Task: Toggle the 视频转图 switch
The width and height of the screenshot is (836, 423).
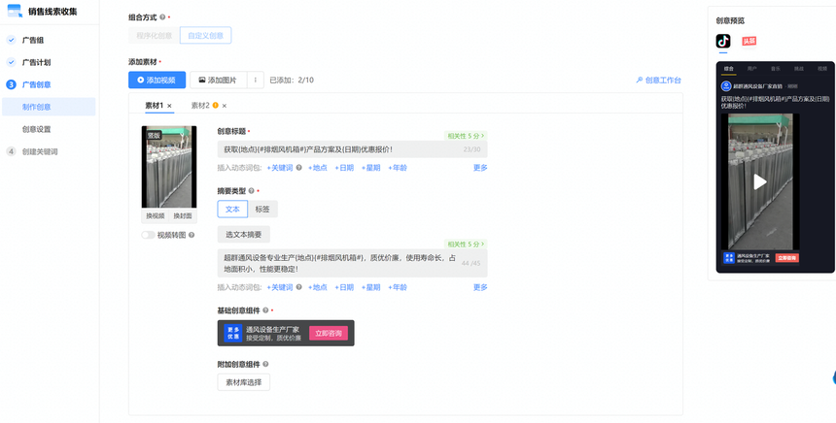Action: click(x=148, y=235)
